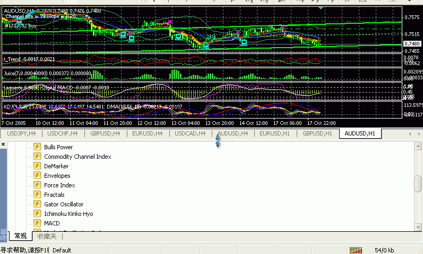Image resolution: width=423 pixels, height=254 pixels.
Task: Click the indicator list scrollbar thumb
Action: click(418, 183)
